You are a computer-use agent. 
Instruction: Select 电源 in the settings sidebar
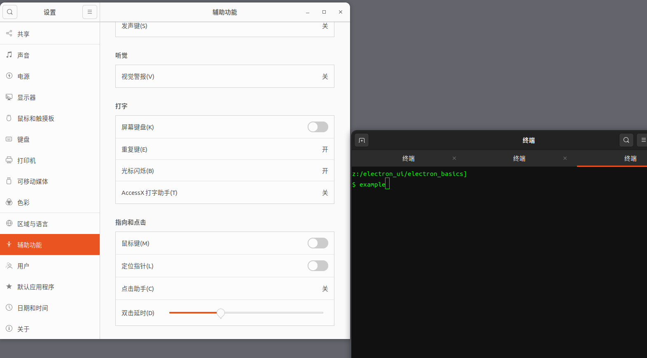[50, 76]
